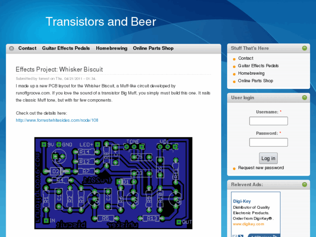Select Homebrewing in the sidebar list
This screenshot has width=316, height=237.
coord(251,73)
